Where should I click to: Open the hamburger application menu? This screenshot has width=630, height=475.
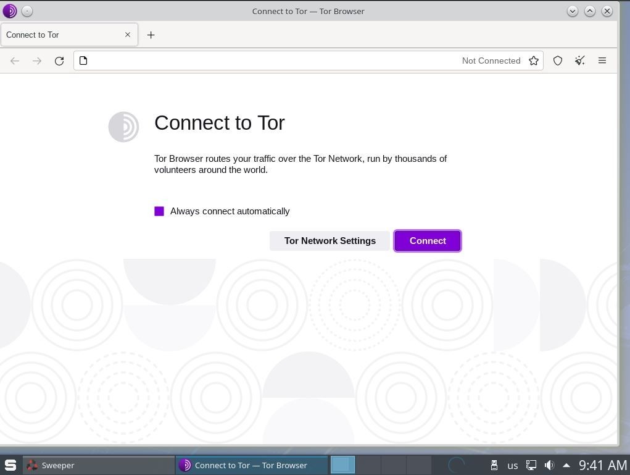pos(602,61)
